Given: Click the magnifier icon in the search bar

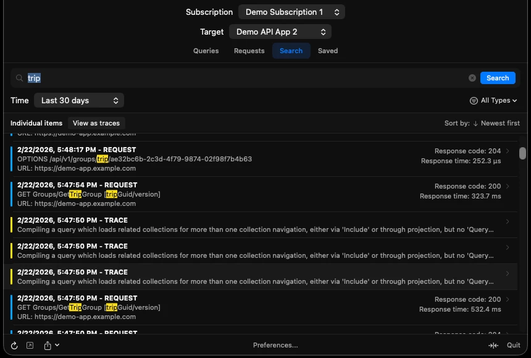Looking at the screenshot, I should click(20, 78).
